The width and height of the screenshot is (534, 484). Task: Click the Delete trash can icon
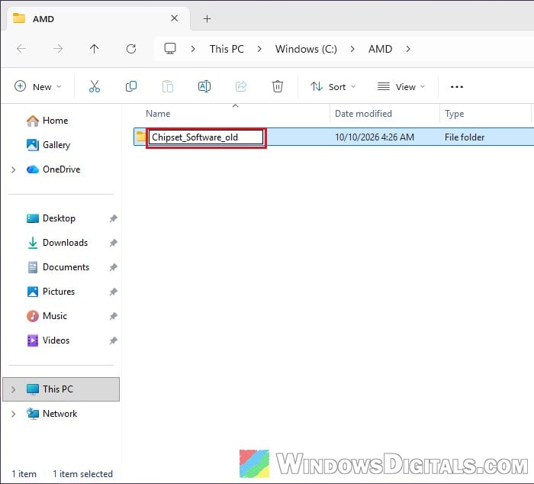[278, 86]
